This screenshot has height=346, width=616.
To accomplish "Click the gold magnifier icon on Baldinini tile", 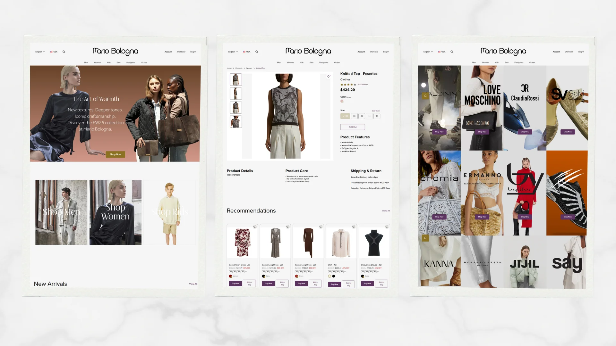I will click(x=425, y=96).
